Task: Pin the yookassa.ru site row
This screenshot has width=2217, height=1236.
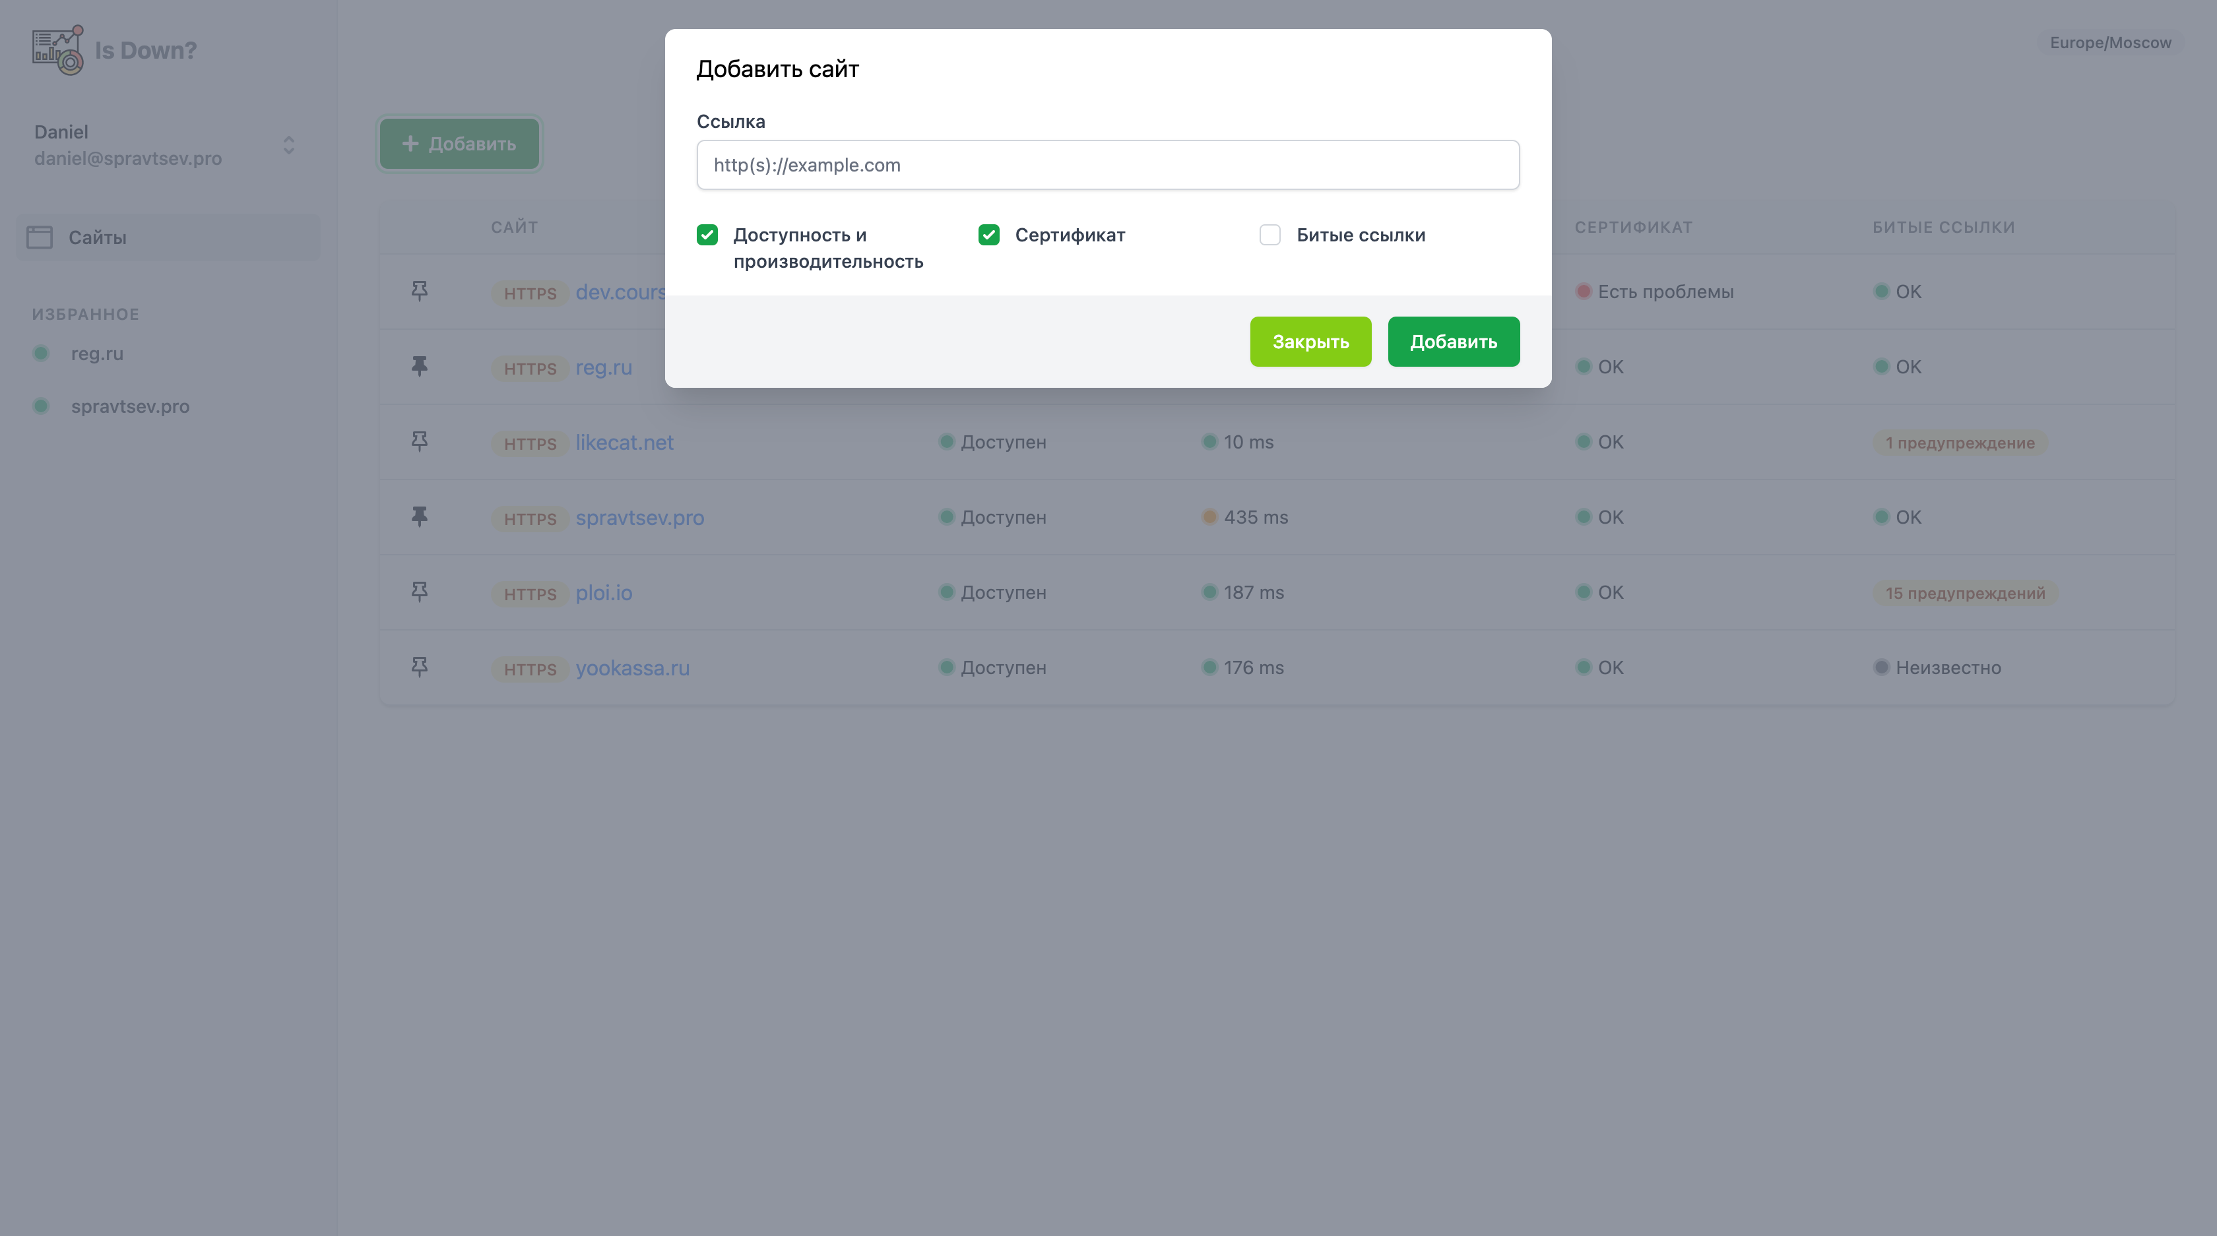Action: [419, 667]
